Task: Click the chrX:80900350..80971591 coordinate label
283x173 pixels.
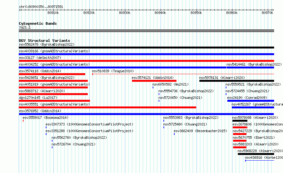Action: 41,7
